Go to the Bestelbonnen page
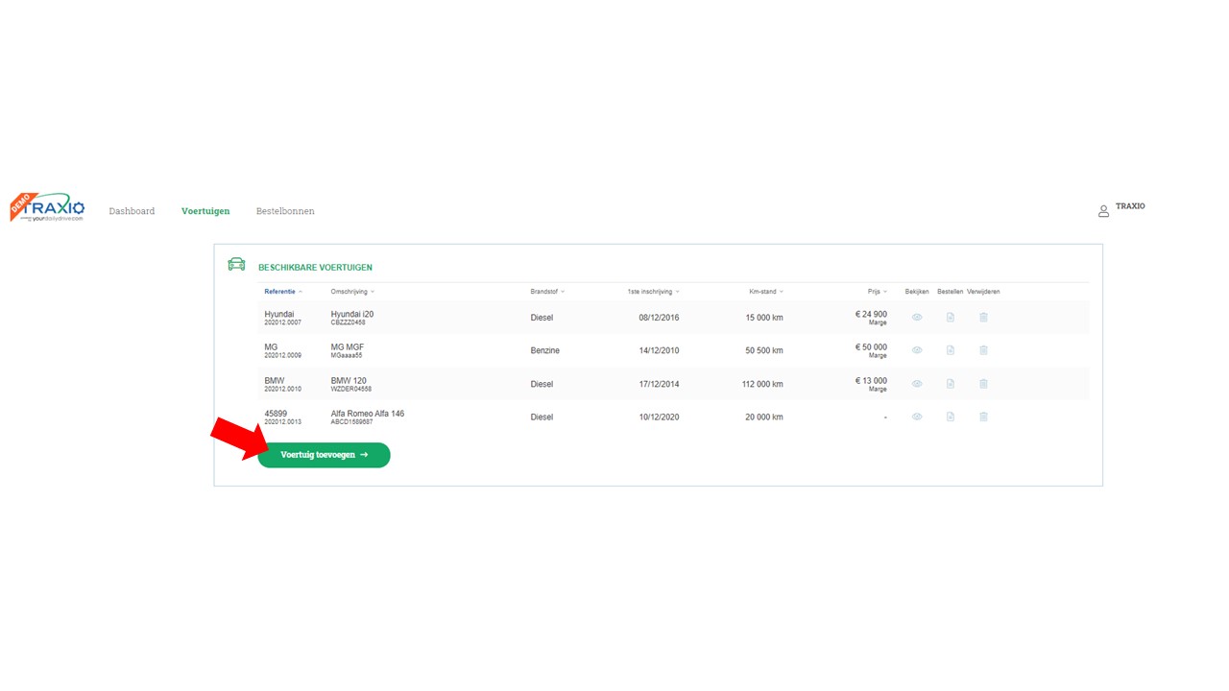Screen dimensions: 1229x691 pos(285,211)
